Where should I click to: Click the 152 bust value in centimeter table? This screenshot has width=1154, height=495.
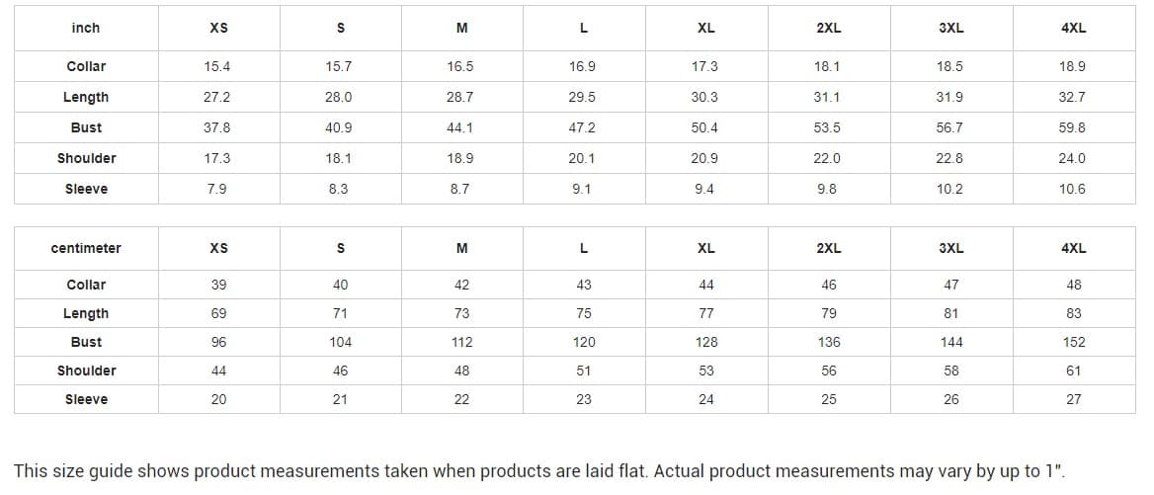pos(1074,342)
